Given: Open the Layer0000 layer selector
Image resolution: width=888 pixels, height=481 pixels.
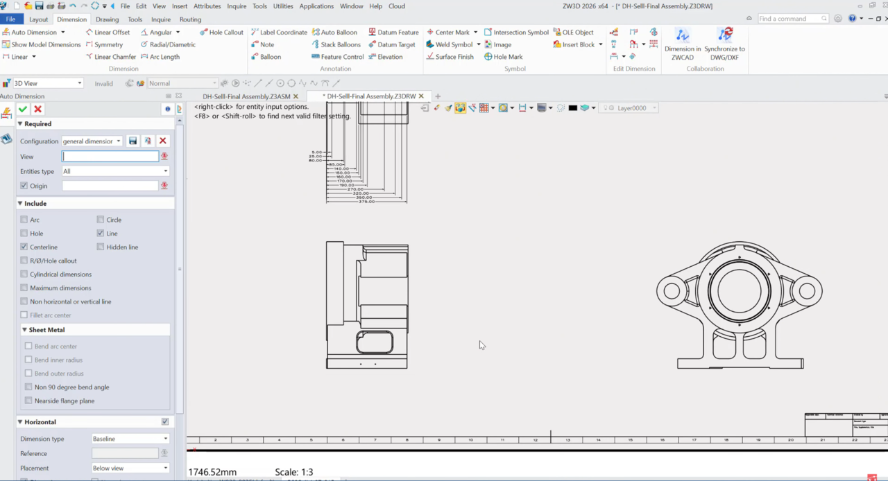Looking at the screenshot, I should pyautogui.click(x=629, y=108).
